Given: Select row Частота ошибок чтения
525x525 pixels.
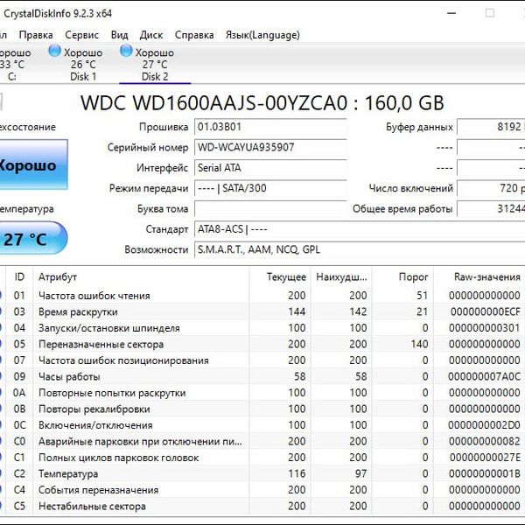Looking at the screenshot, I should (262, 296).
